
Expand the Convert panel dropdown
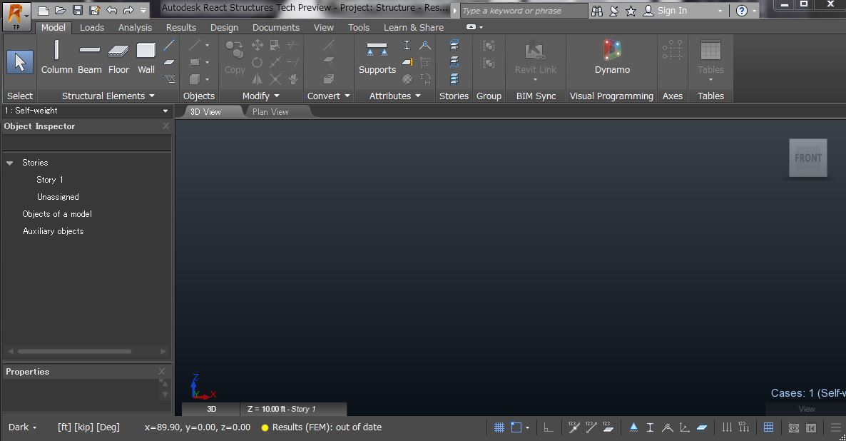[x=347, y=96]
